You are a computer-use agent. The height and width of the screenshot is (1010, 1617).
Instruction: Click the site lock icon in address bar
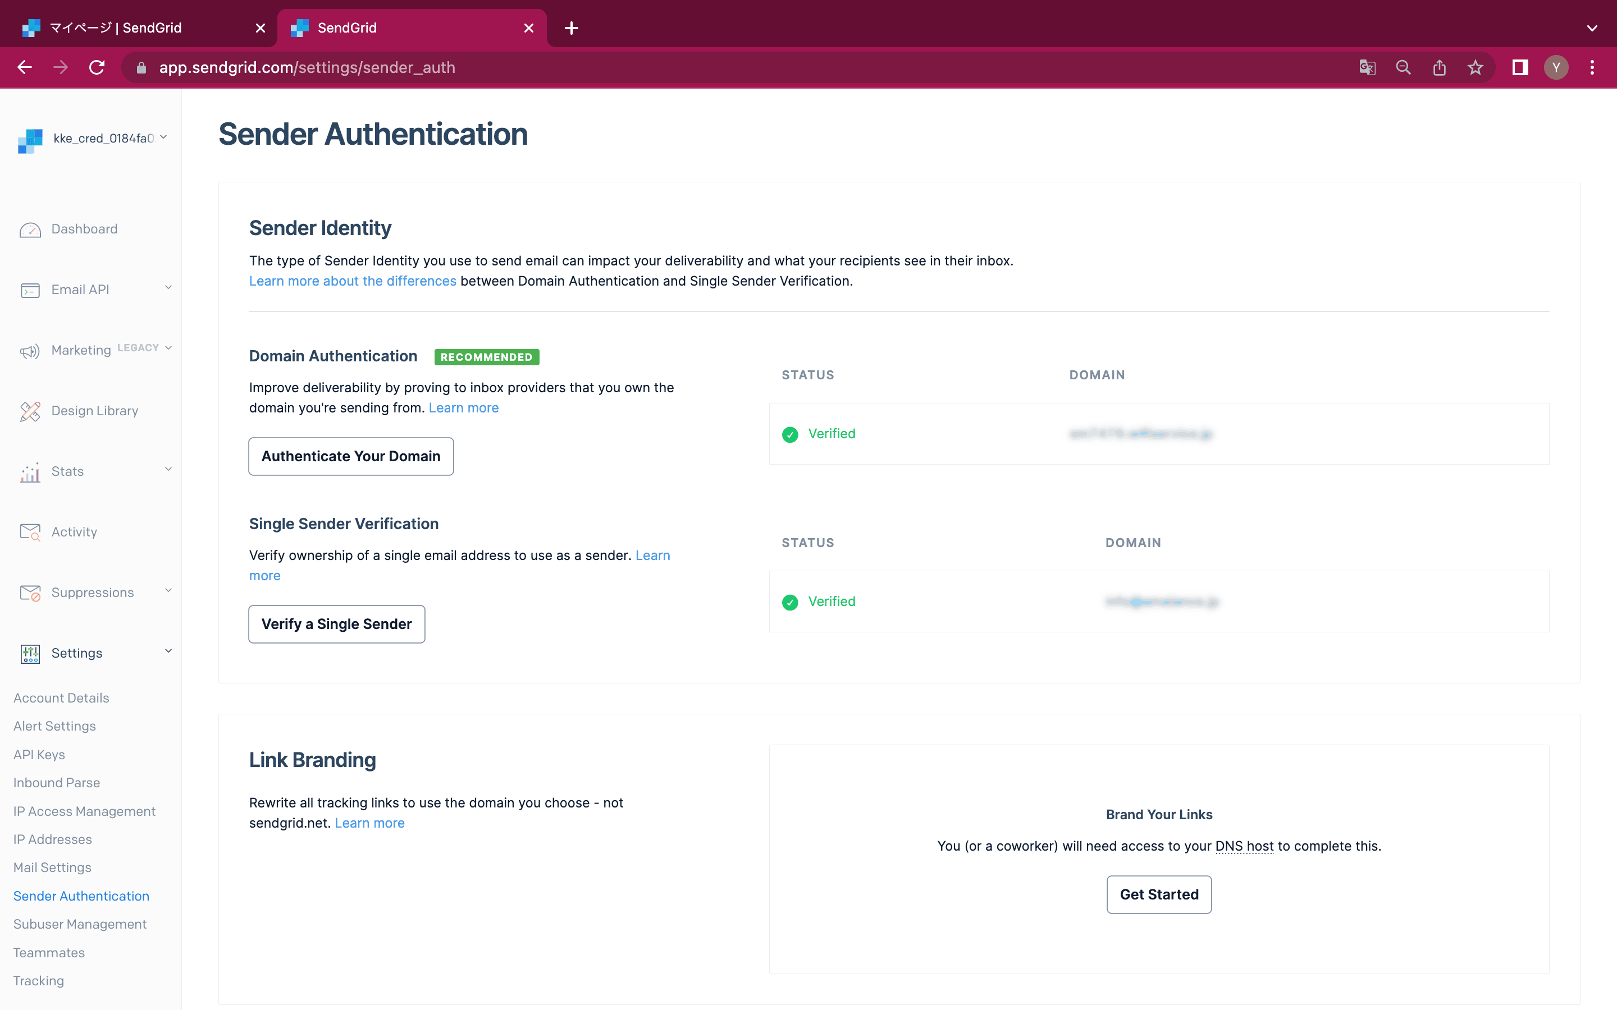[141, 67]
